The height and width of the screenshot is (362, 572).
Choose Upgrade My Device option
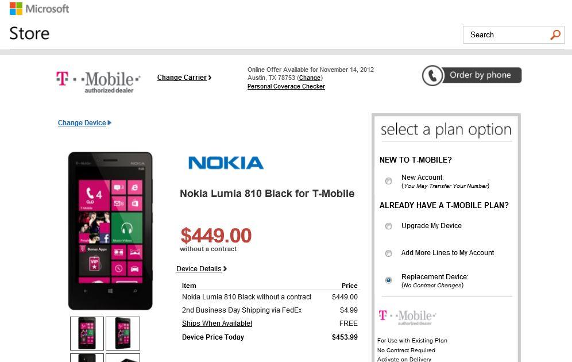(x=389, y=226)
